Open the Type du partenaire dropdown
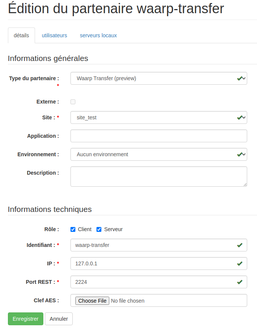The image size is (257, 332). click(159, 78)
